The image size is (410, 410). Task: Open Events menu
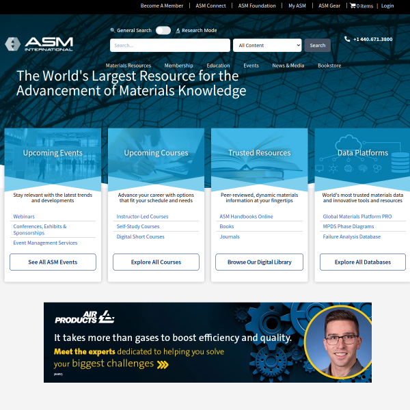(x=251, y=66)
